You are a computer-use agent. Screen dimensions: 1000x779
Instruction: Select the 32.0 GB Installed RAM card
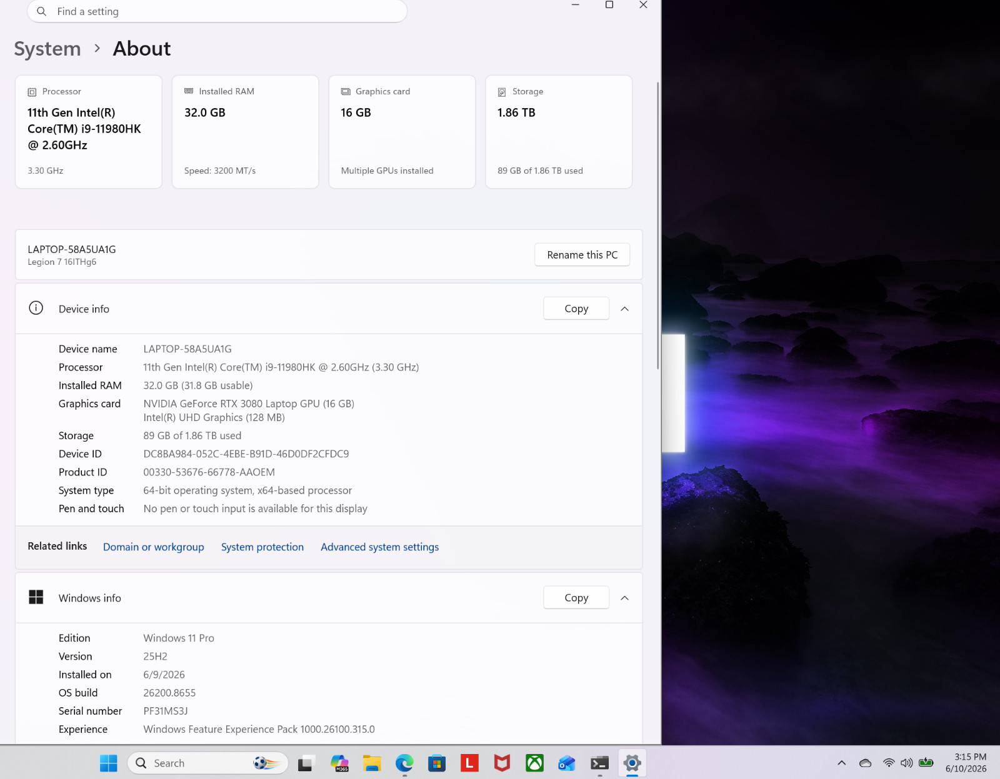point(246,132)
